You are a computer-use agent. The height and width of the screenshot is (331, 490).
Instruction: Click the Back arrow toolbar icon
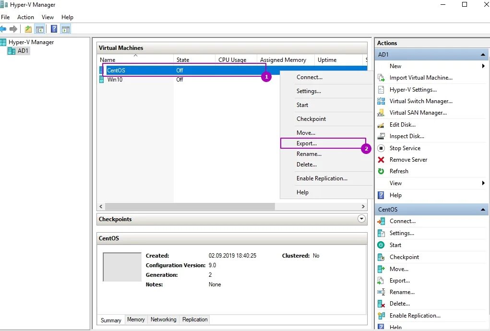[x=3, y=29]
